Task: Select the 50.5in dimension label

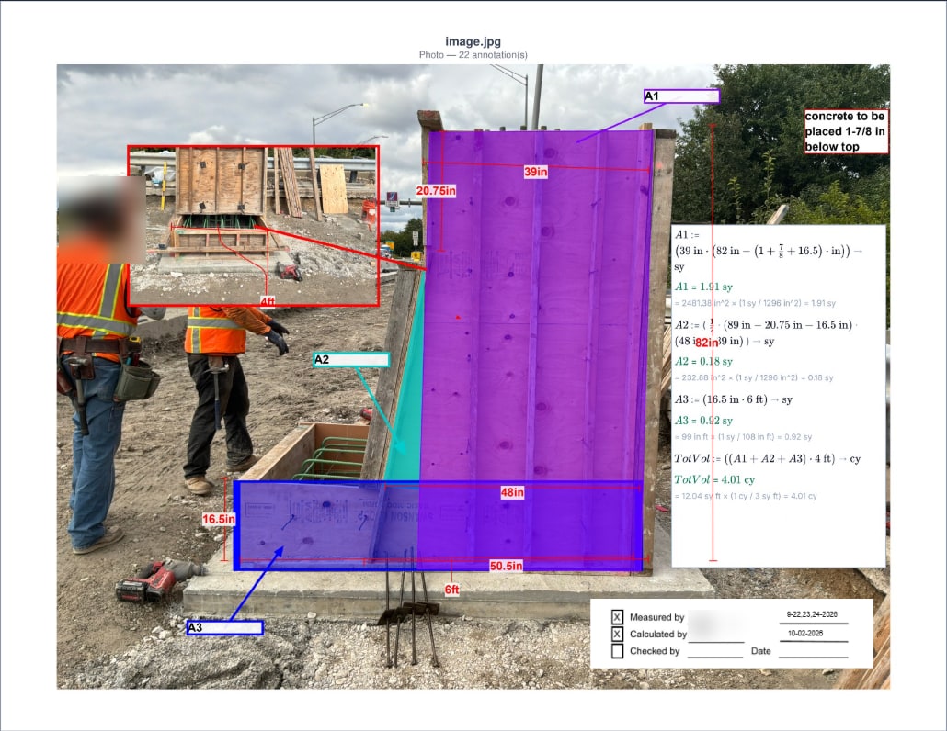Action: (506, 566)
